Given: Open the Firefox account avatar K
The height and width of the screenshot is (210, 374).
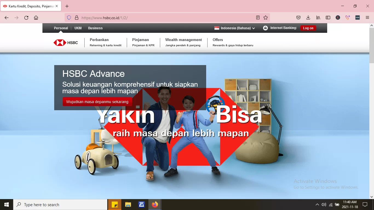Looking at the screenshot, I should [x=338, y=17].
